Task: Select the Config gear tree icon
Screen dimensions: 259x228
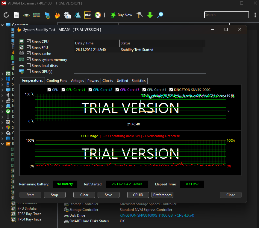Action: pos(8,133)
